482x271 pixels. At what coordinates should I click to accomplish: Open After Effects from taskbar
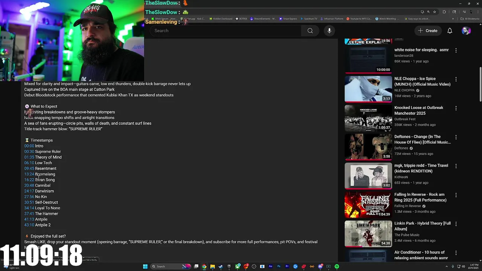(x=270, y=266)
